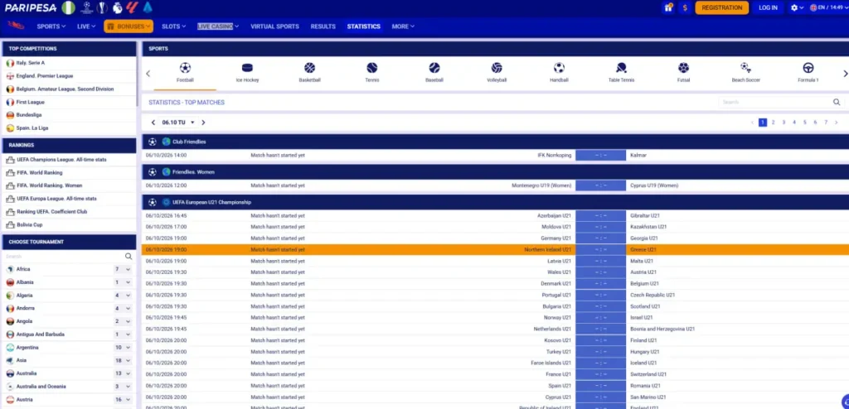Click the Log In button
This screenshot has height=409, width=849.
(x=768, y=7)
